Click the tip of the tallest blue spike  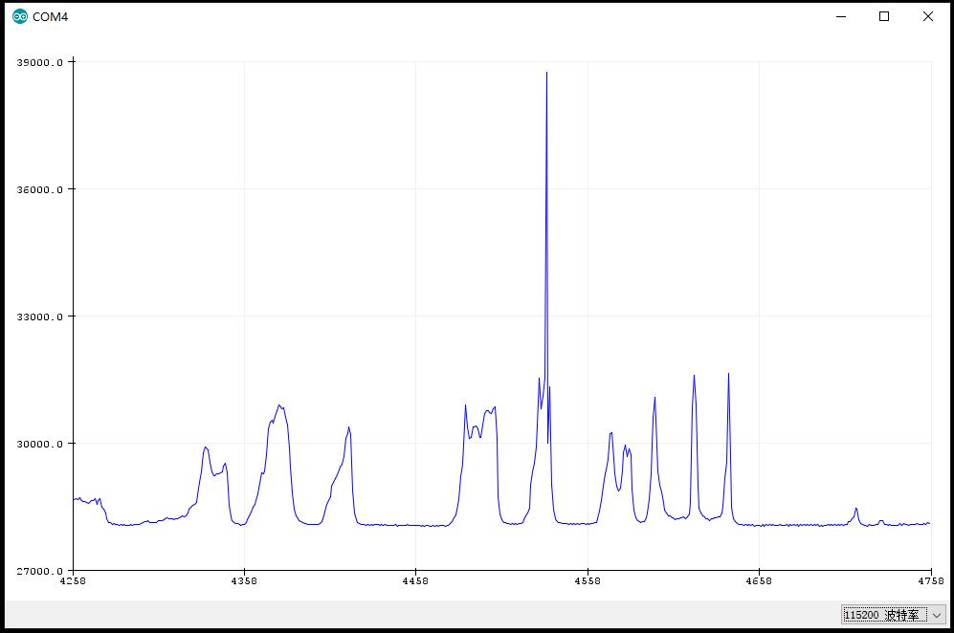[x=546, y=73]
